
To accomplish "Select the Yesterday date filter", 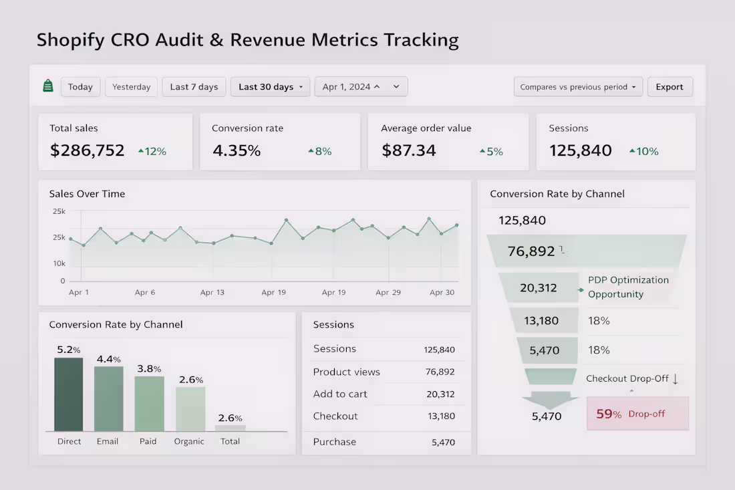I will 131,87.
